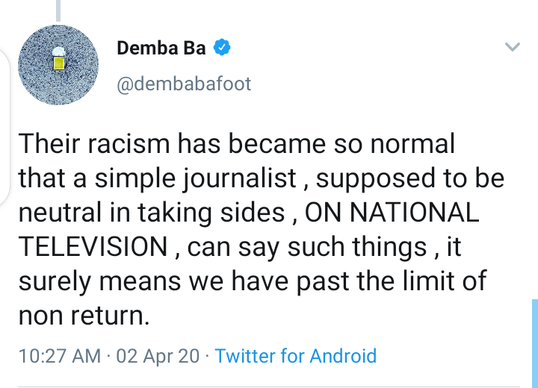Open Demba Ba's profile picture

(58, 65)
